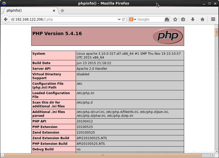The width and height of the screenshot is (219, 158).
Task: Click the vertical scrollbar up arrow
Action: pyautogui.click(x=216, y=26)
